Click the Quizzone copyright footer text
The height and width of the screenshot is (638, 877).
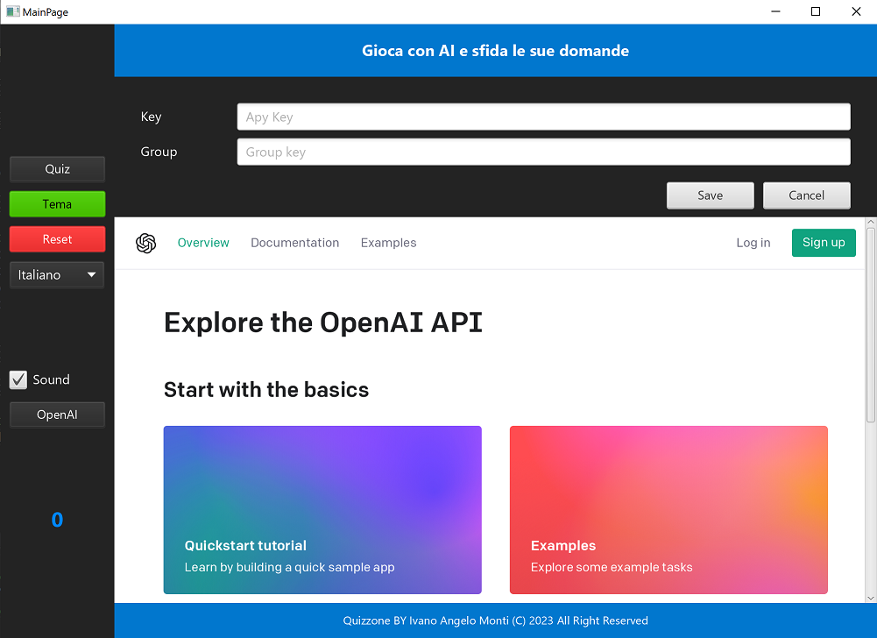point(496,620)
